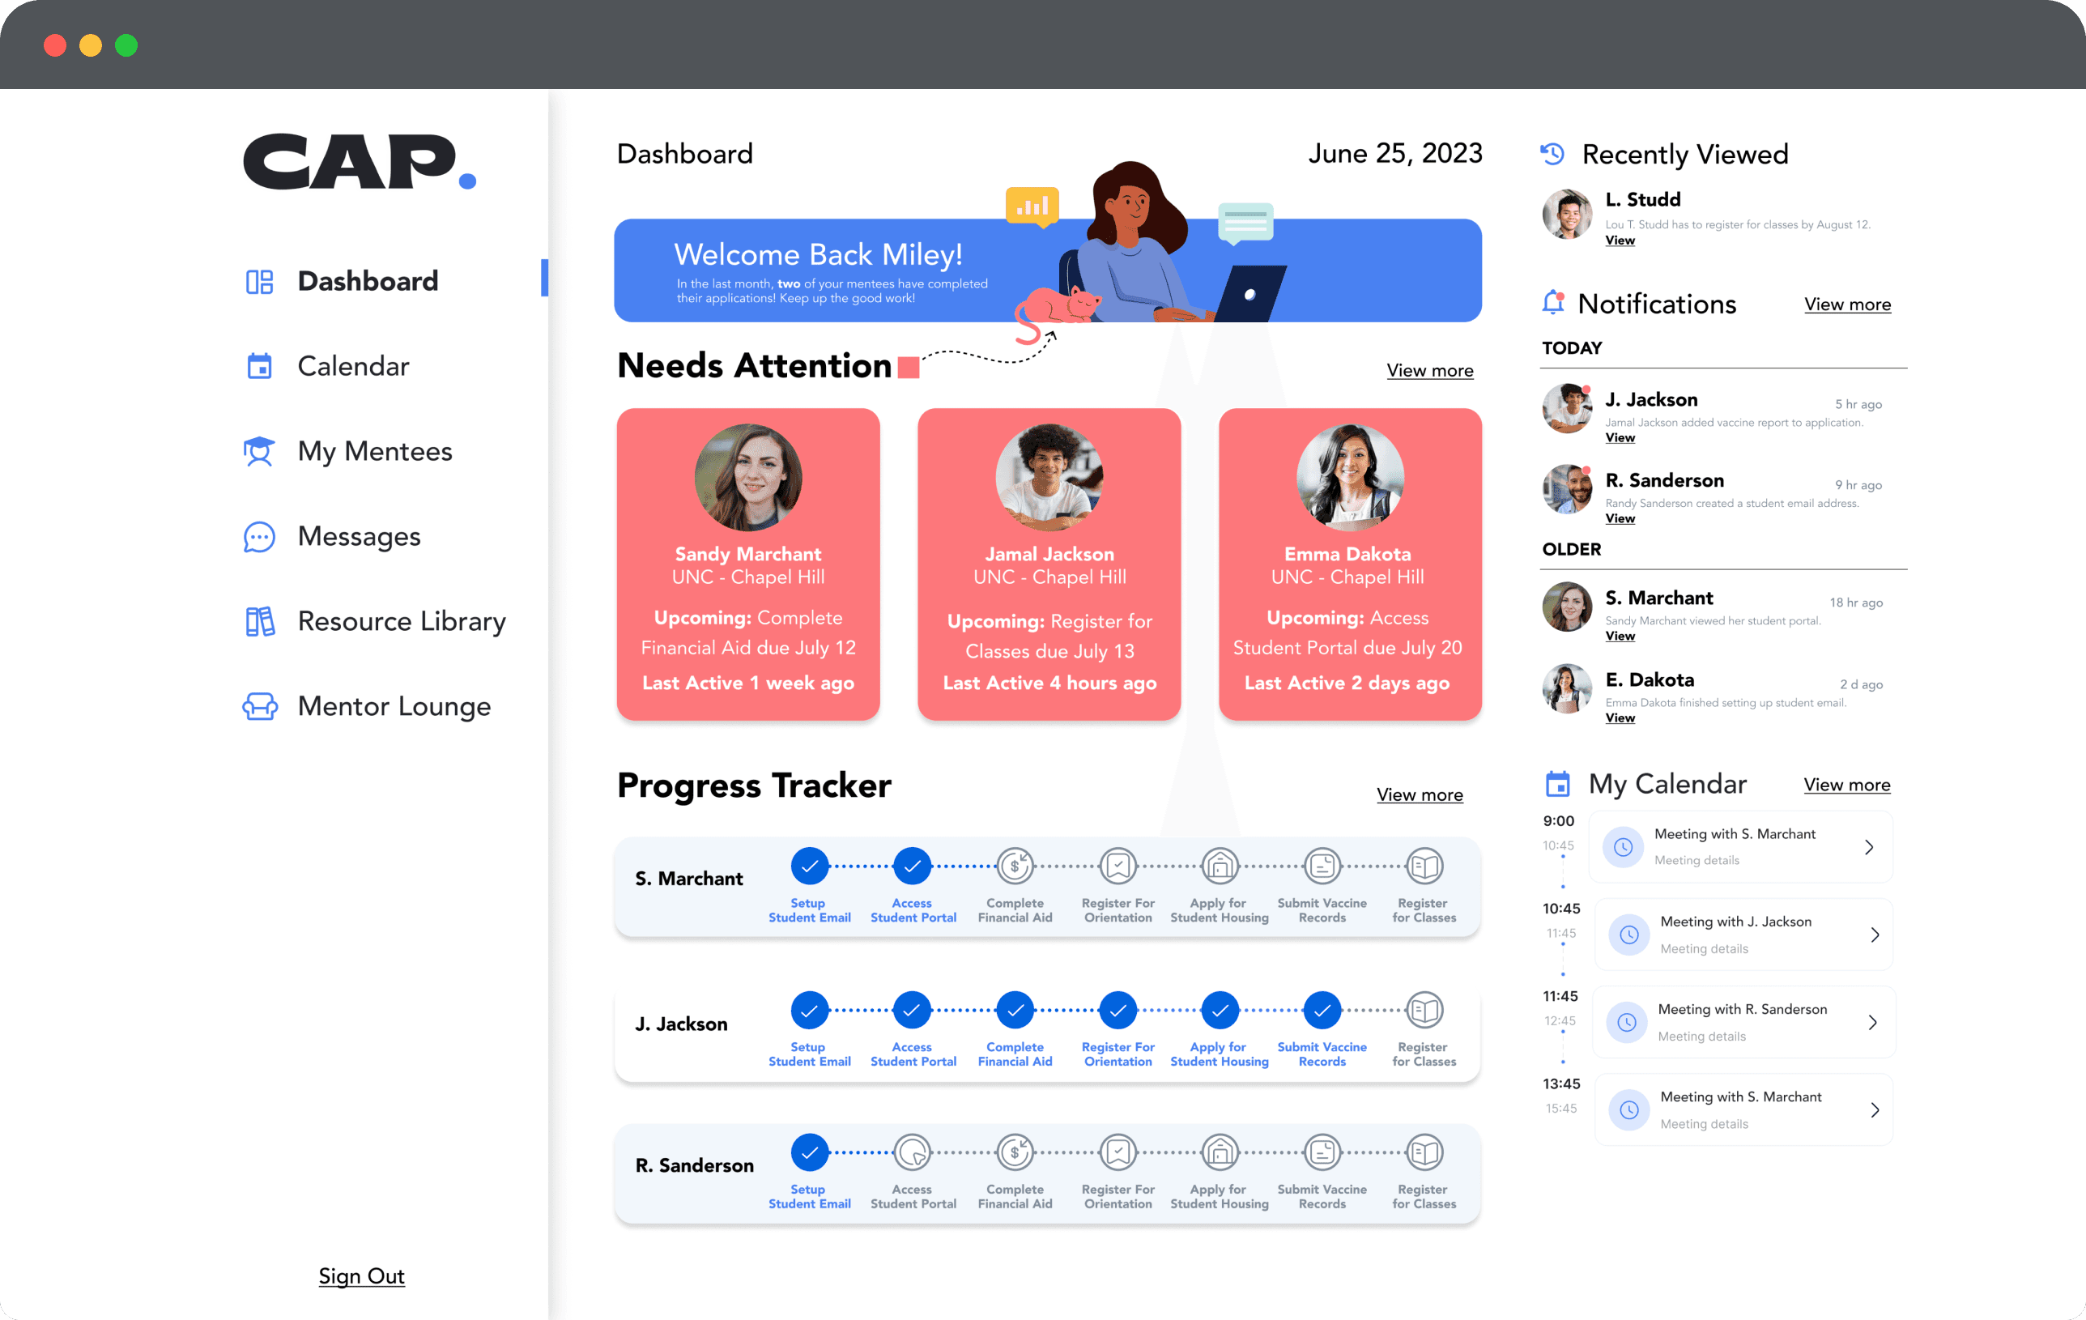Click the Recently Viewed history icon
This screenshot has height=1320, width=2086.
(1552, 154)
